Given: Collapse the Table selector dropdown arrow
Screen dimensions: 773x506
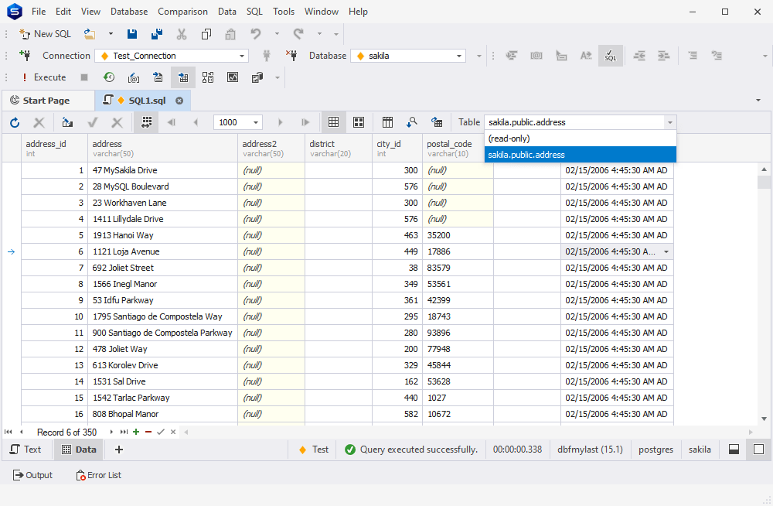Looking at the screenshot, I should (x=670, y=122).
